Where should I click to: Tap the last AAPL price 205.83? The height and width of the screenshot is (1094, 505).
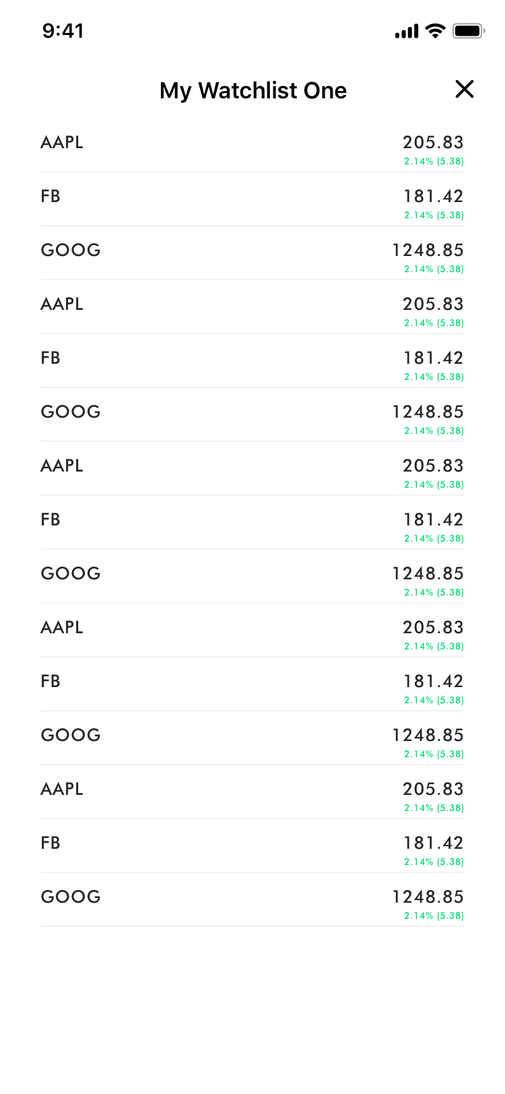433,790
